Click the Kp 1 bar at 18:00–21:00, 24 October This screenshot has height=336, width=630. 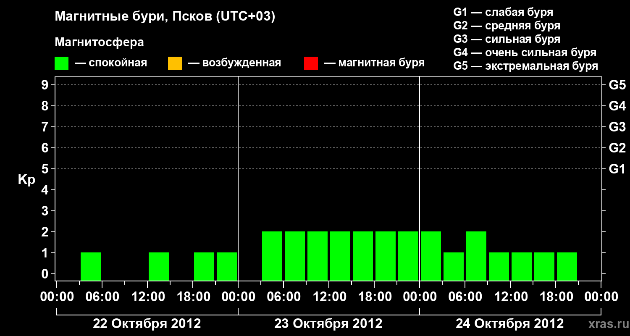click(567, 266)
